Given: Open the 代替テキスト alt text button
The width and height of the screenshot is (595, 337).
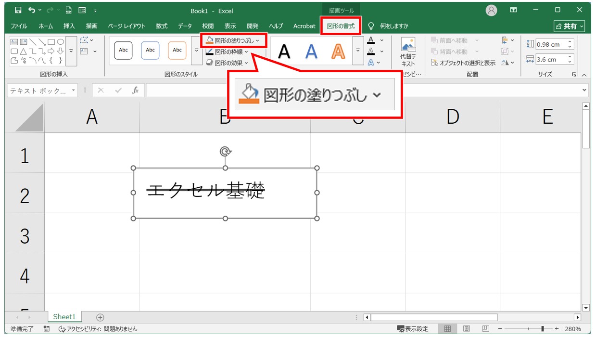Looking at the screenshot, I should point(408,52).
